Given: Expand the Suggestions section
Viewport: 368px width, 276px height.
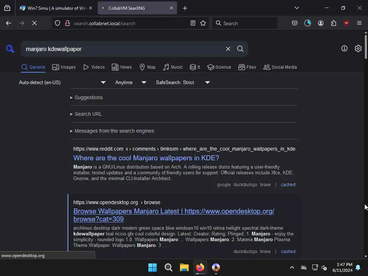Looking at the screenshot, I should (86, 97).
